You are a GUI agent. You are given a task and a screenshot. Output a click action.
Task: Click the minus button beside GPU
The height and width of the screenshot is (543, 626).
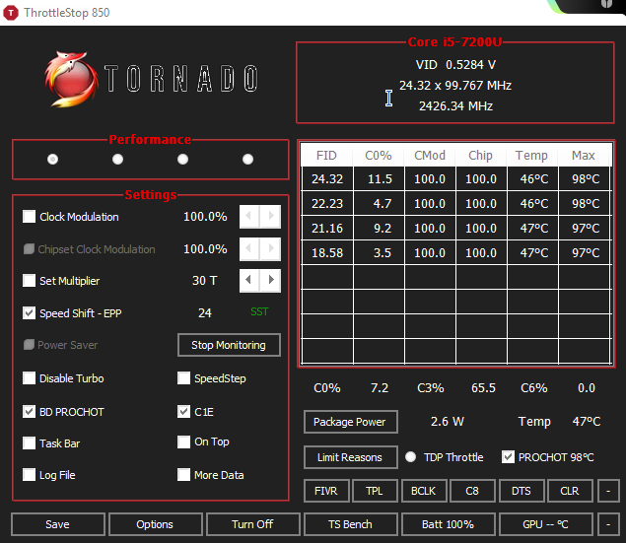tap(608, 524)
